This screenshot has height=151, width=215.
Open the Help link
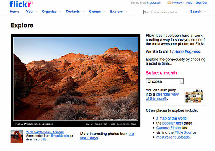click(x=189, y=2)
